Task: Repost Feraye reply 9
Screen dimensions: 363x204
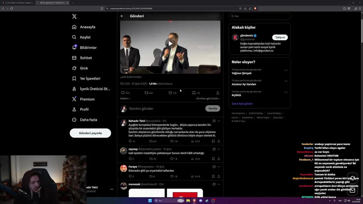Action: tap(151, 176)
